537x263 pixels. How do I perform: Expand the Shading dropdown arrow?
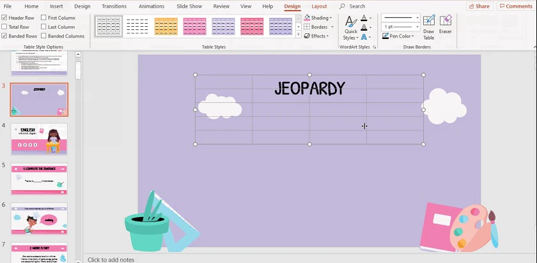pos(331,18)
